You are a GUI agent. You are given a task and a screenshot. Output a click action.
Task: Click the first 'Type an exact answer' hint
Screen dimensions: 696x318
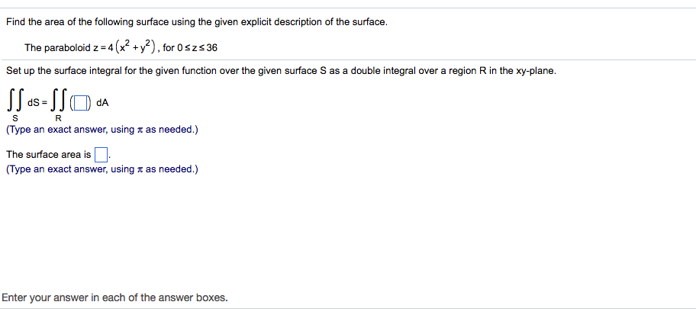tap(101, 130)
